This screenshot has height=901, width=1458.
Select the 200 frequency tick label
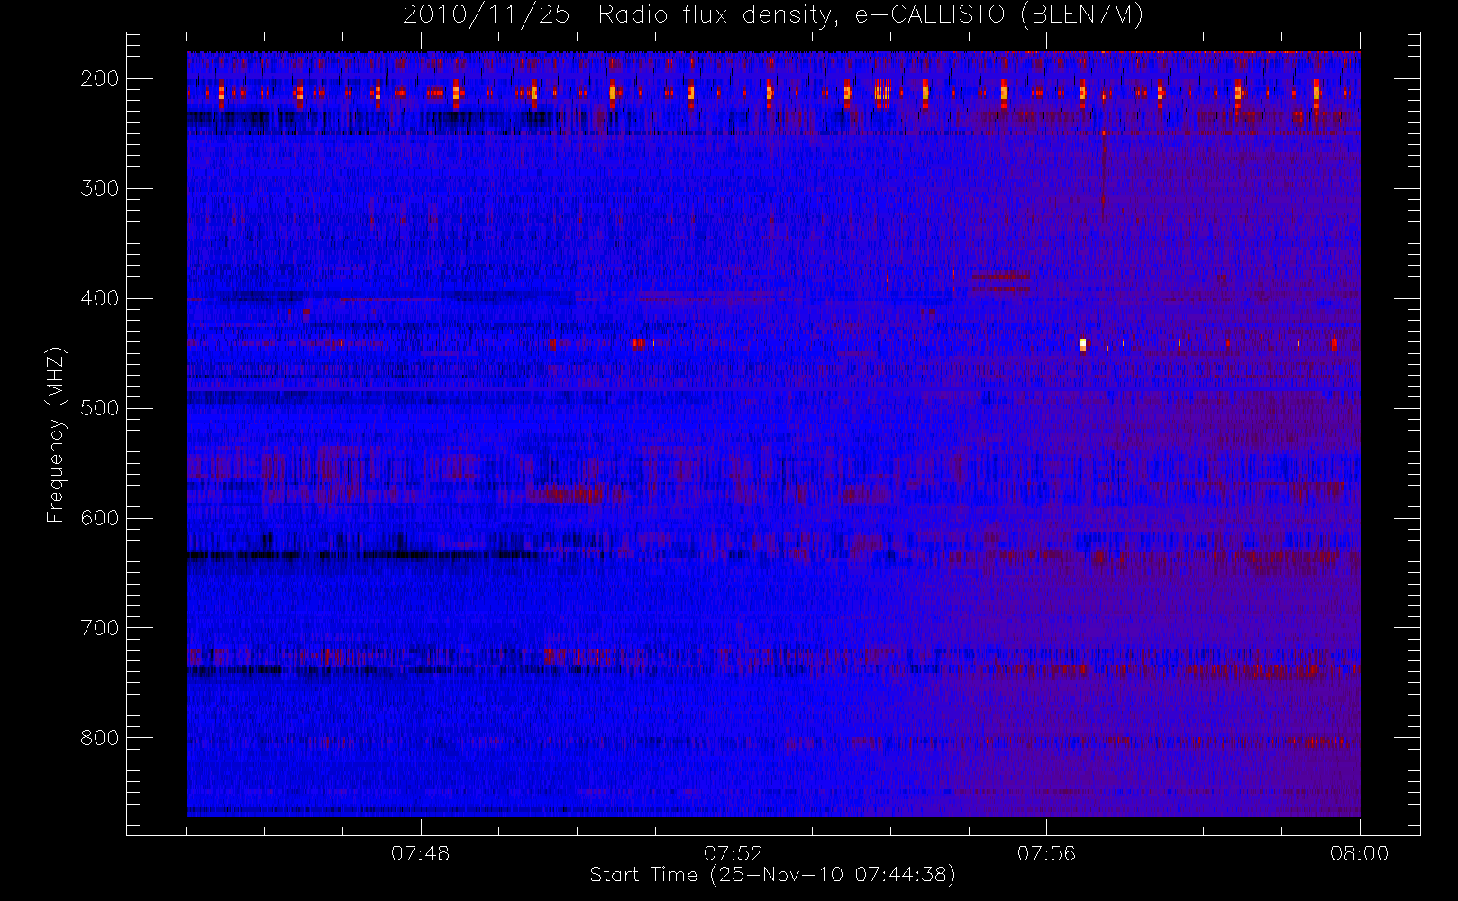[99, 78]
